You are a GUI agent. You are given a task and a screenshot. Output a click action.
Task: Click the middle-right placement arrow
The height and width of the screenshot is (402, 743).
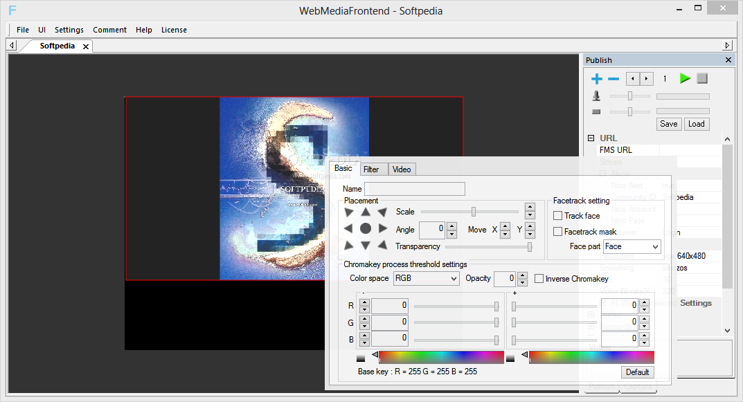click(x=383, y=228)
